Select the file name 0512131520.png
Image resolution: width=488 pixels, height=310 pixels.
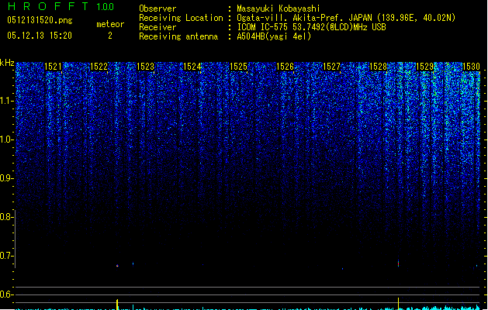point(40,20)
